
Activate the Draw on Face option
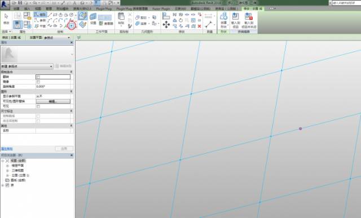(x=82, y=16)
